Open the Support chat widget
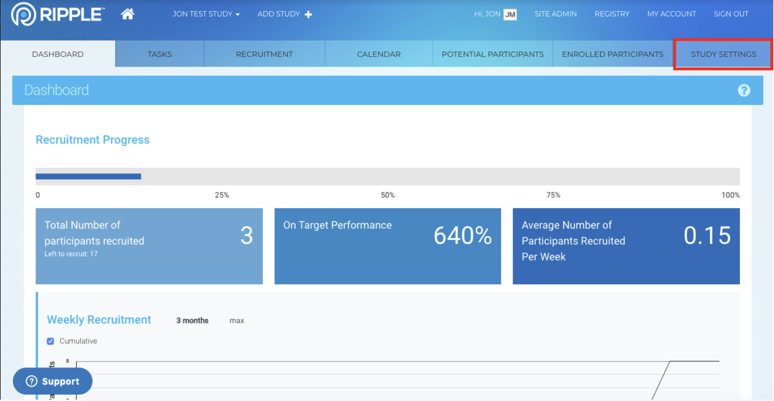This screenshot has width=774, height=401. pos(53,381)
